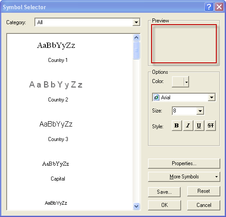
Task: Click the help question mark icon
Action: 209,7
